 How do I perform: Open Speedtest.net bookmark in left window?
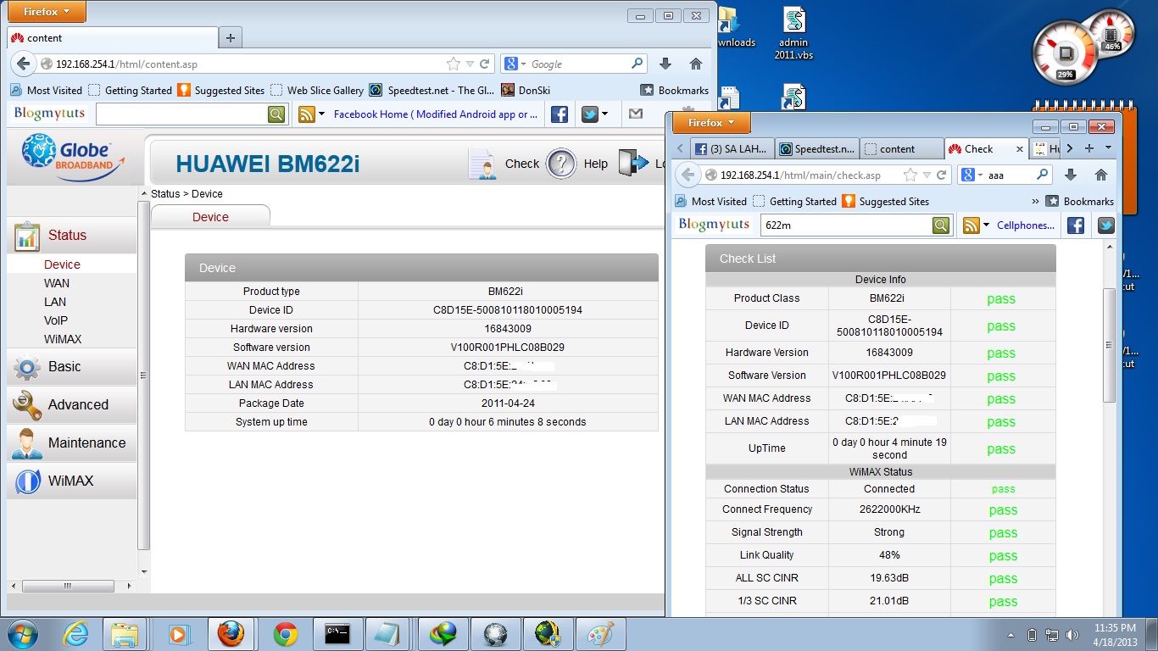tap(431, 90)
